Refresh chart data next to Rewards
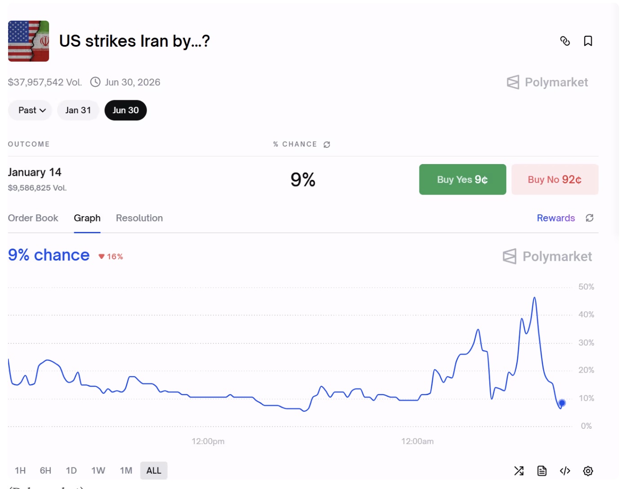The height and width of the screenshot is (489, 624). (589, 218)
